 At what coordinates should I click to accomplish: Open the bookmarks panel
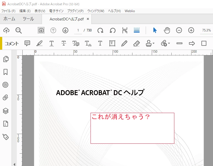pos(6,72)
